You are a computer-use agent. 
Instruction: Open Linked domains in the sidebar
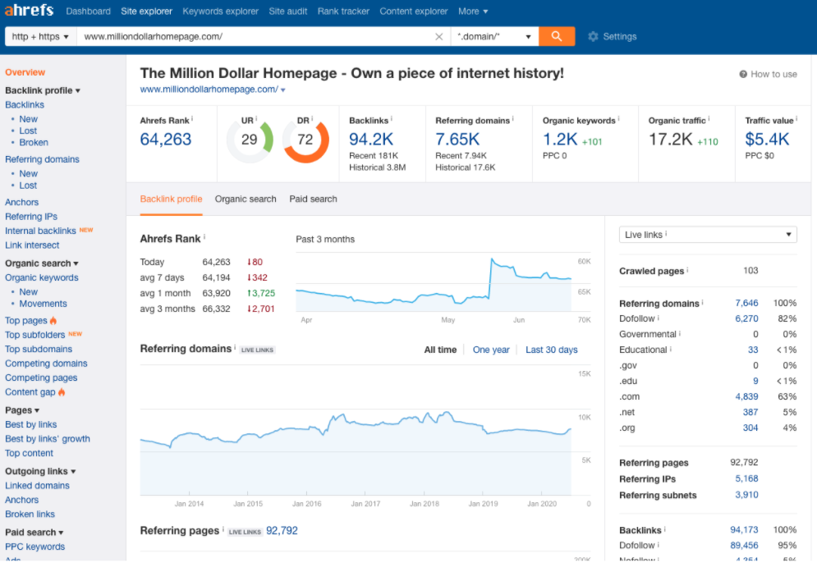click(37, 485)
